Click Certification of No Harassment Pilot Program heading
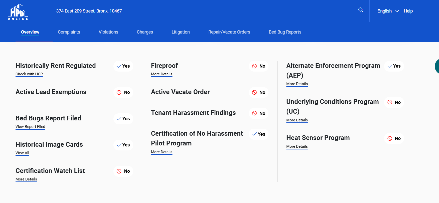 click(x=197, y=138)
